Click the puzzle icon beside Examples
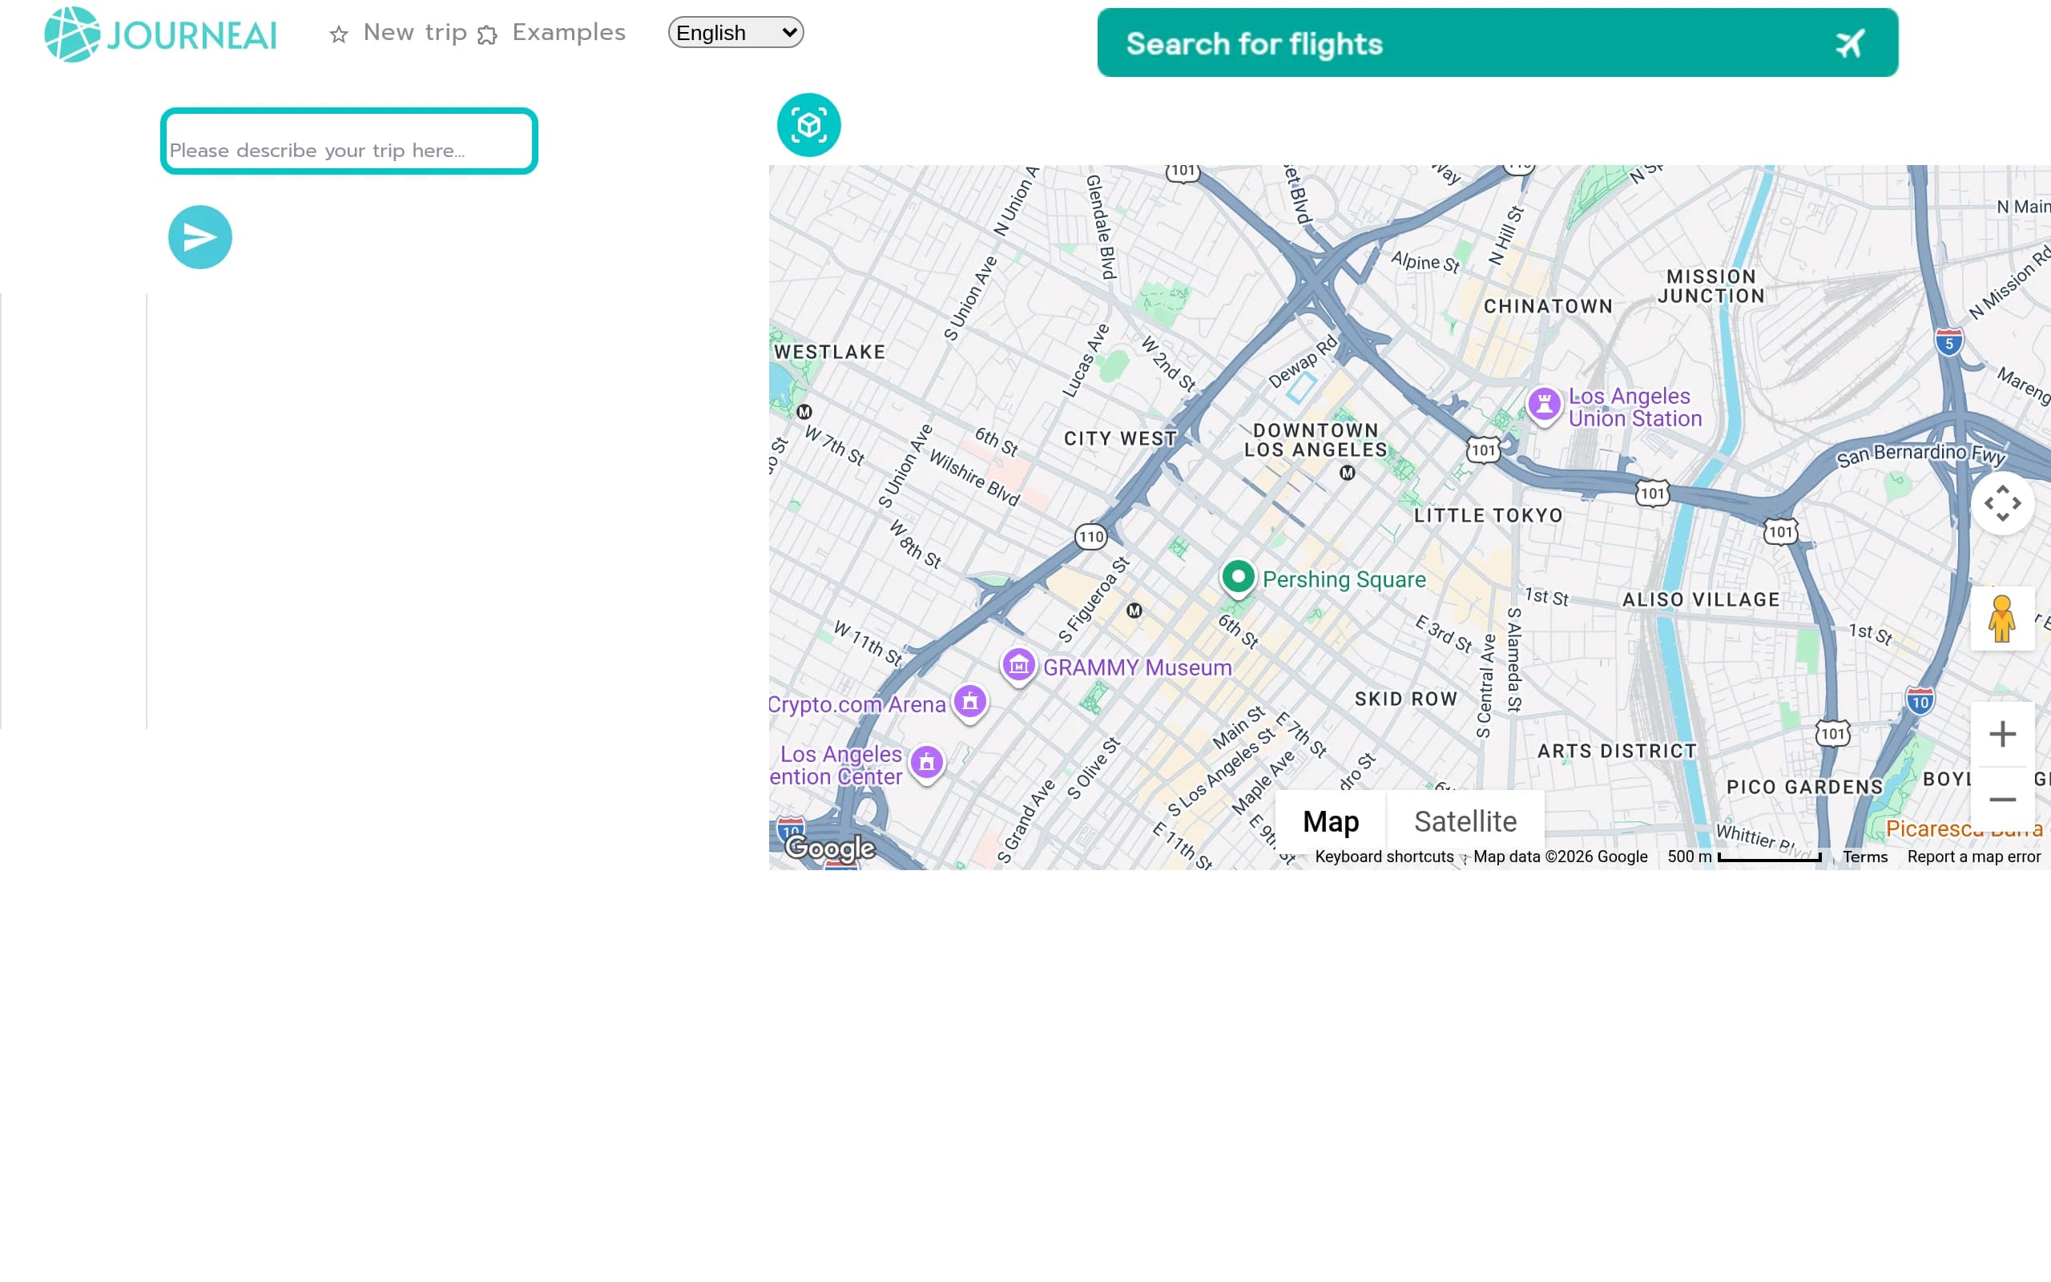The width and height of the screenshot is (2051, 1282). [487, 34]
